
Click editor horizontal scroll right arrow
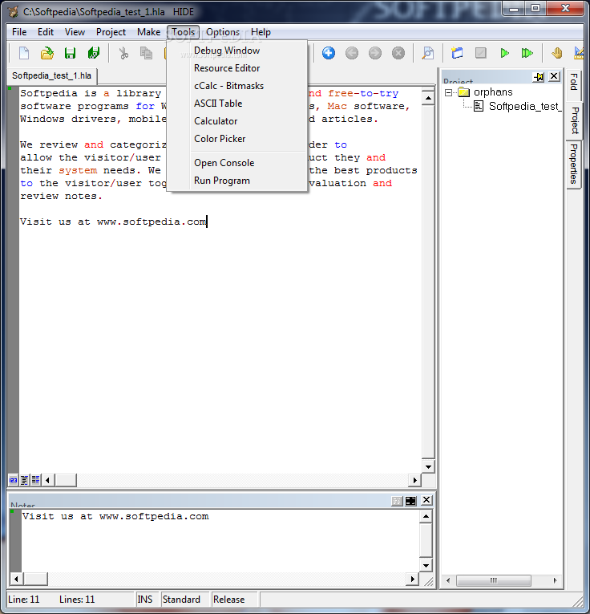click(414, 480)
